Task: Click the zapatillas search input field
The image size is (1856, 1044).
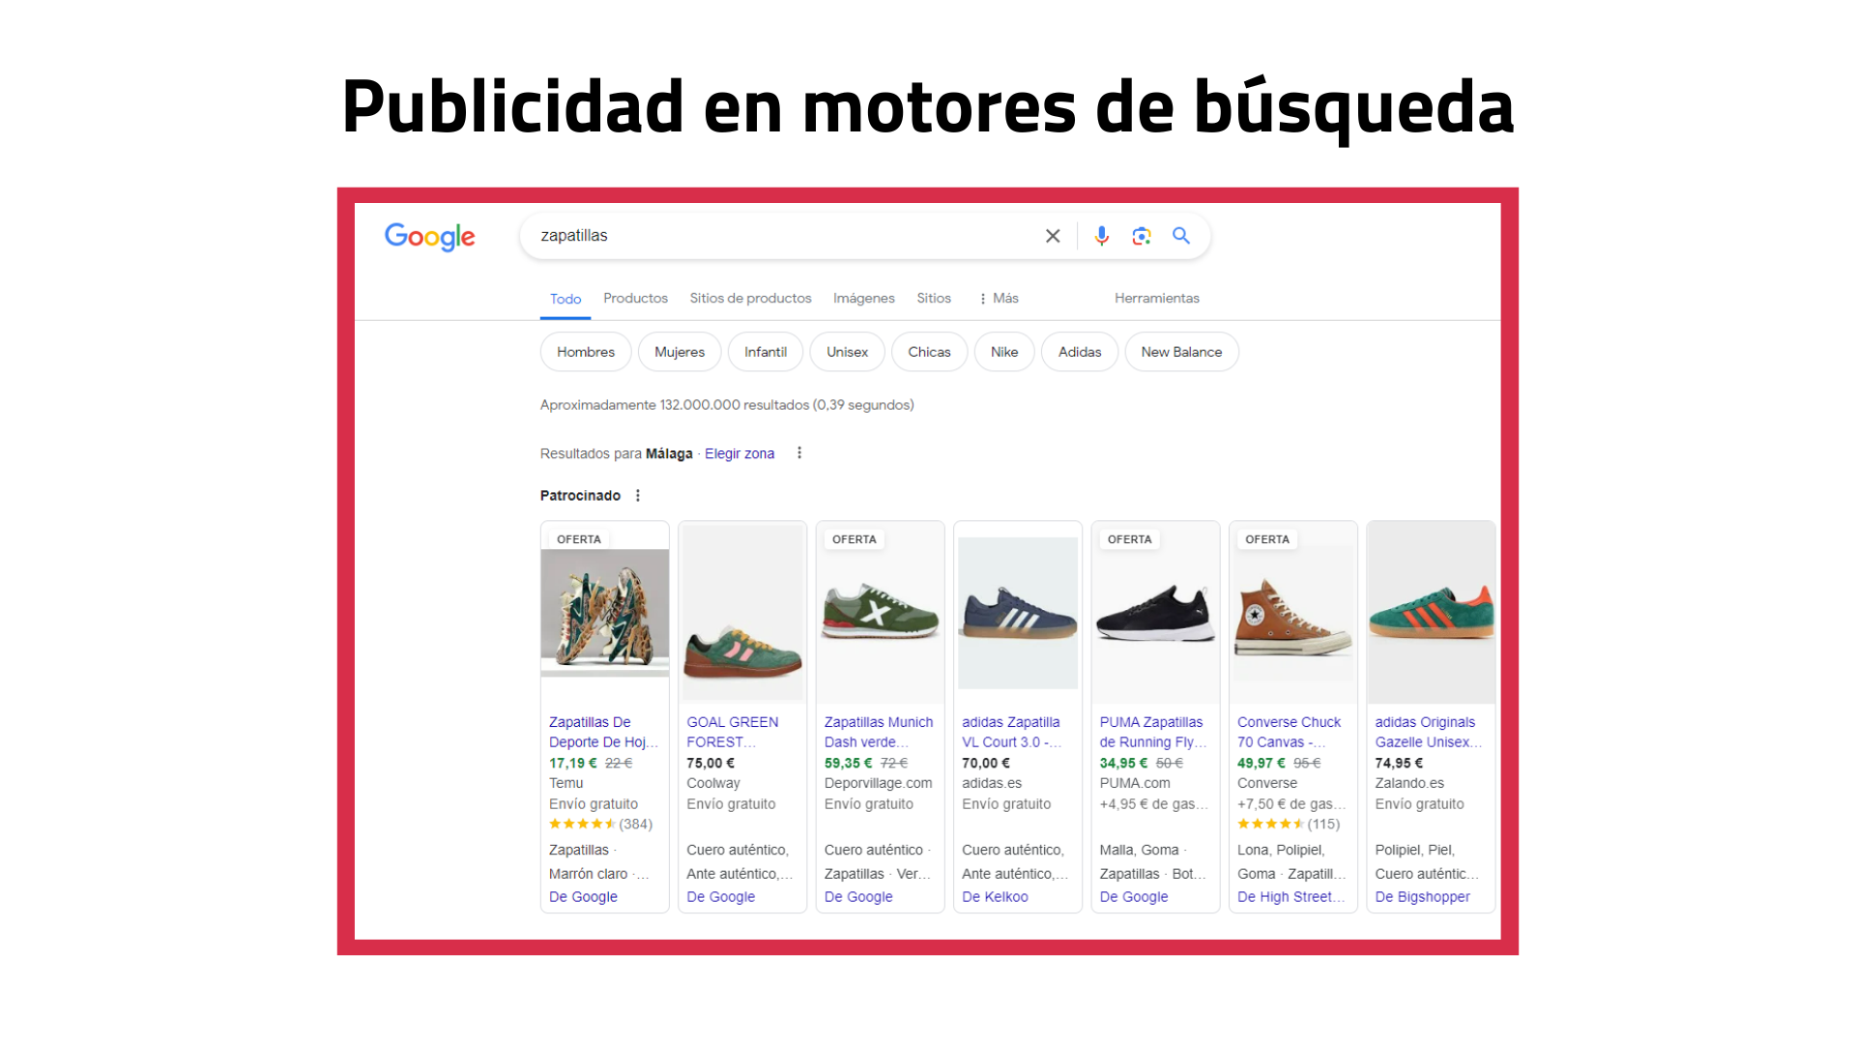Action: [x=783, y=236]
